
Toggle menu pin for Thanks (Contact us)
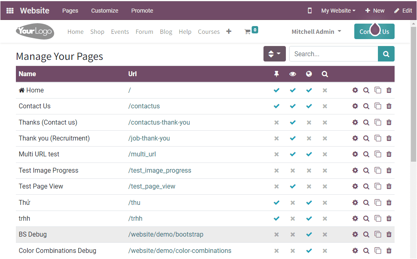point(277,122)
